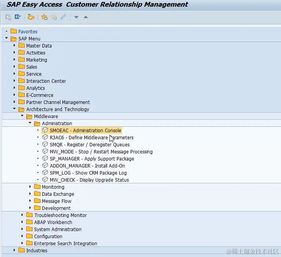Click the Monitoring folder icon
The width and height of the screenshot is (281, 257).
coord(37,187)
